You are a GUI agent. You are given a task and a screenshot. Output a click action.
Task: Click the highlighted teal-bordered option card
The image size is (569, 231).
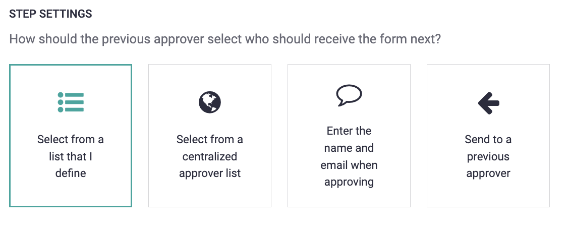coord(71,136)
